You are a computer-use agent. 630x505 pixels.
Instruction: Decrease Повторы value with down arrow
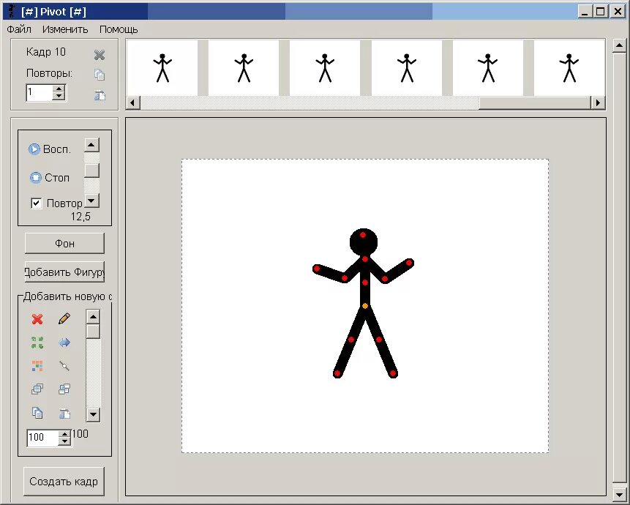tap(59, 97)
